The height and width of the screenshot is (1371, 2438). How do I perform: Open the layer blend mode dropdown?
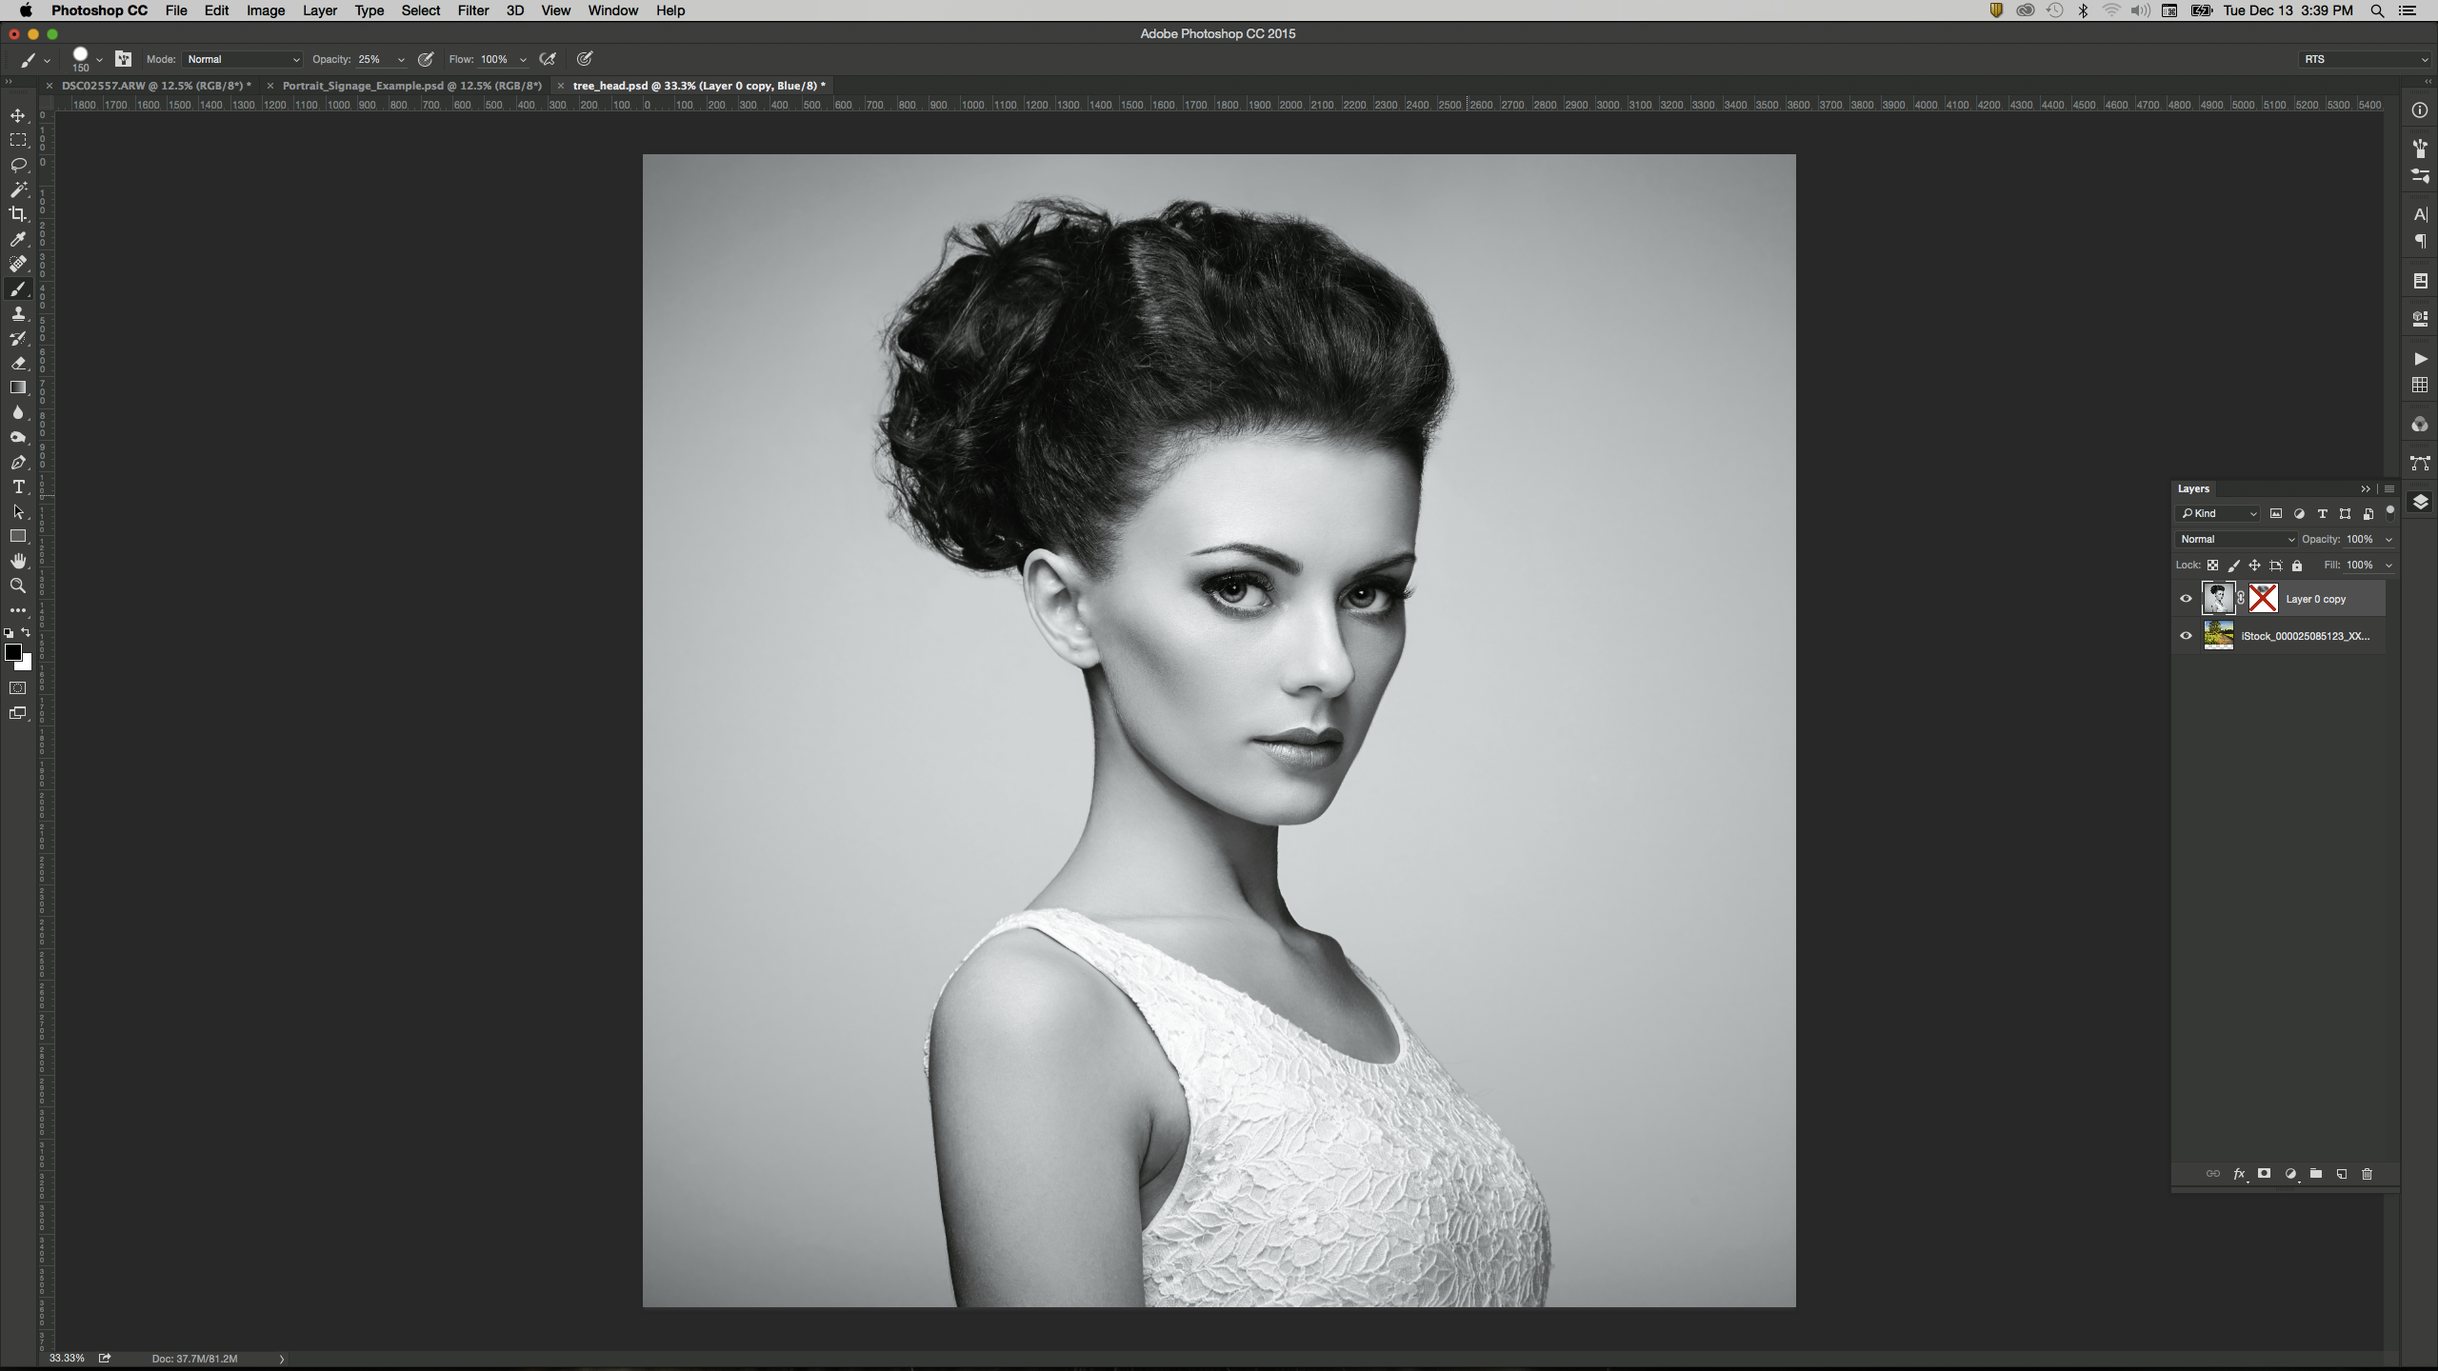tap(2235, 539)
